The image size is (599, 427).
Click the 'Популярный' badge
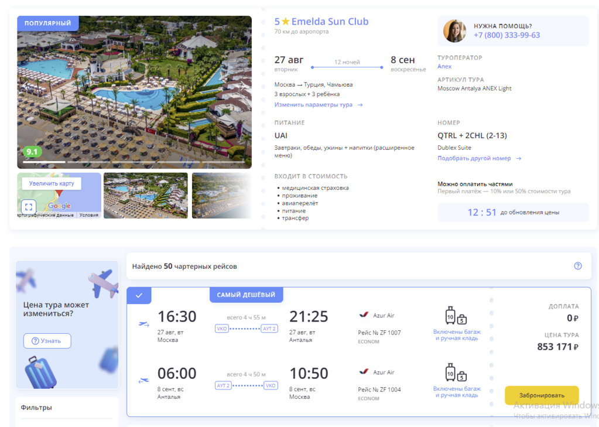[48, 23]
